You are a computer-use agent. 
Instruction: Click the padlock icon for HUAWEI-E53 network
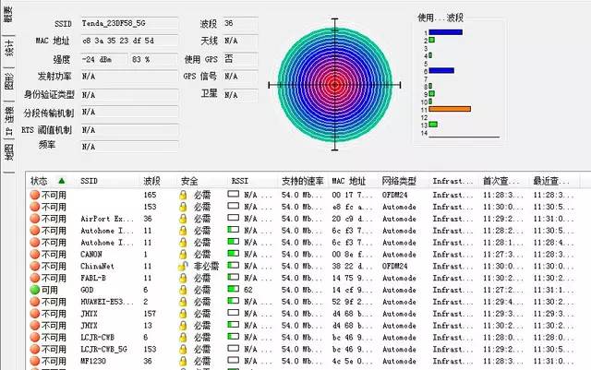[184, 301]
